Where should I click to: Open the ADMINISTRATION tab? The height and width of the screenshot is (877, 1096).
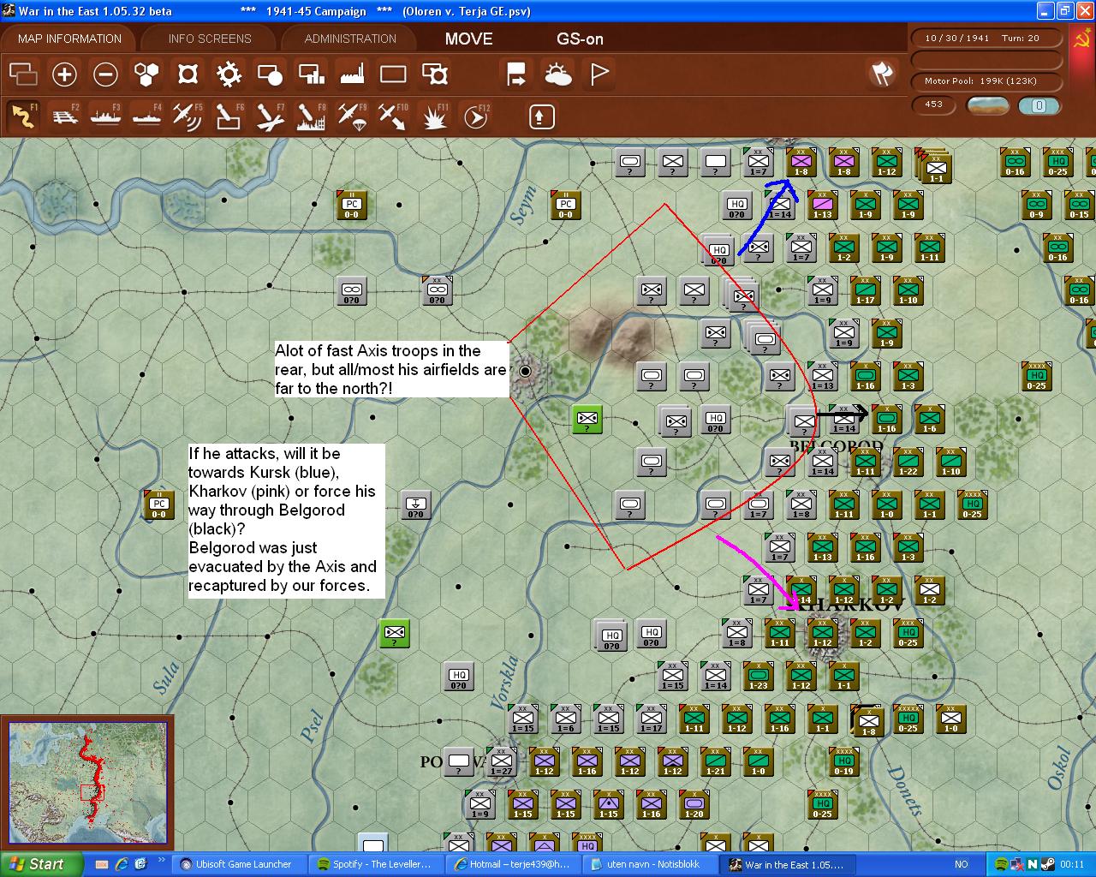tap(350, 39)
